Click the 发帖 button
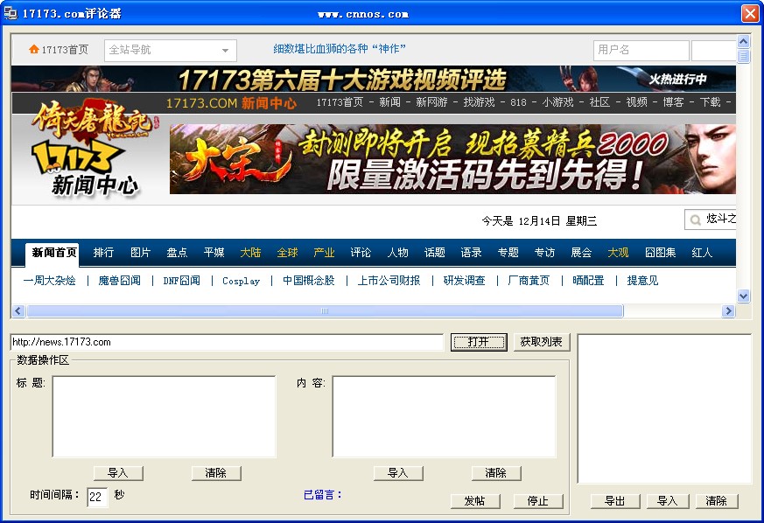 coord(475,500)
